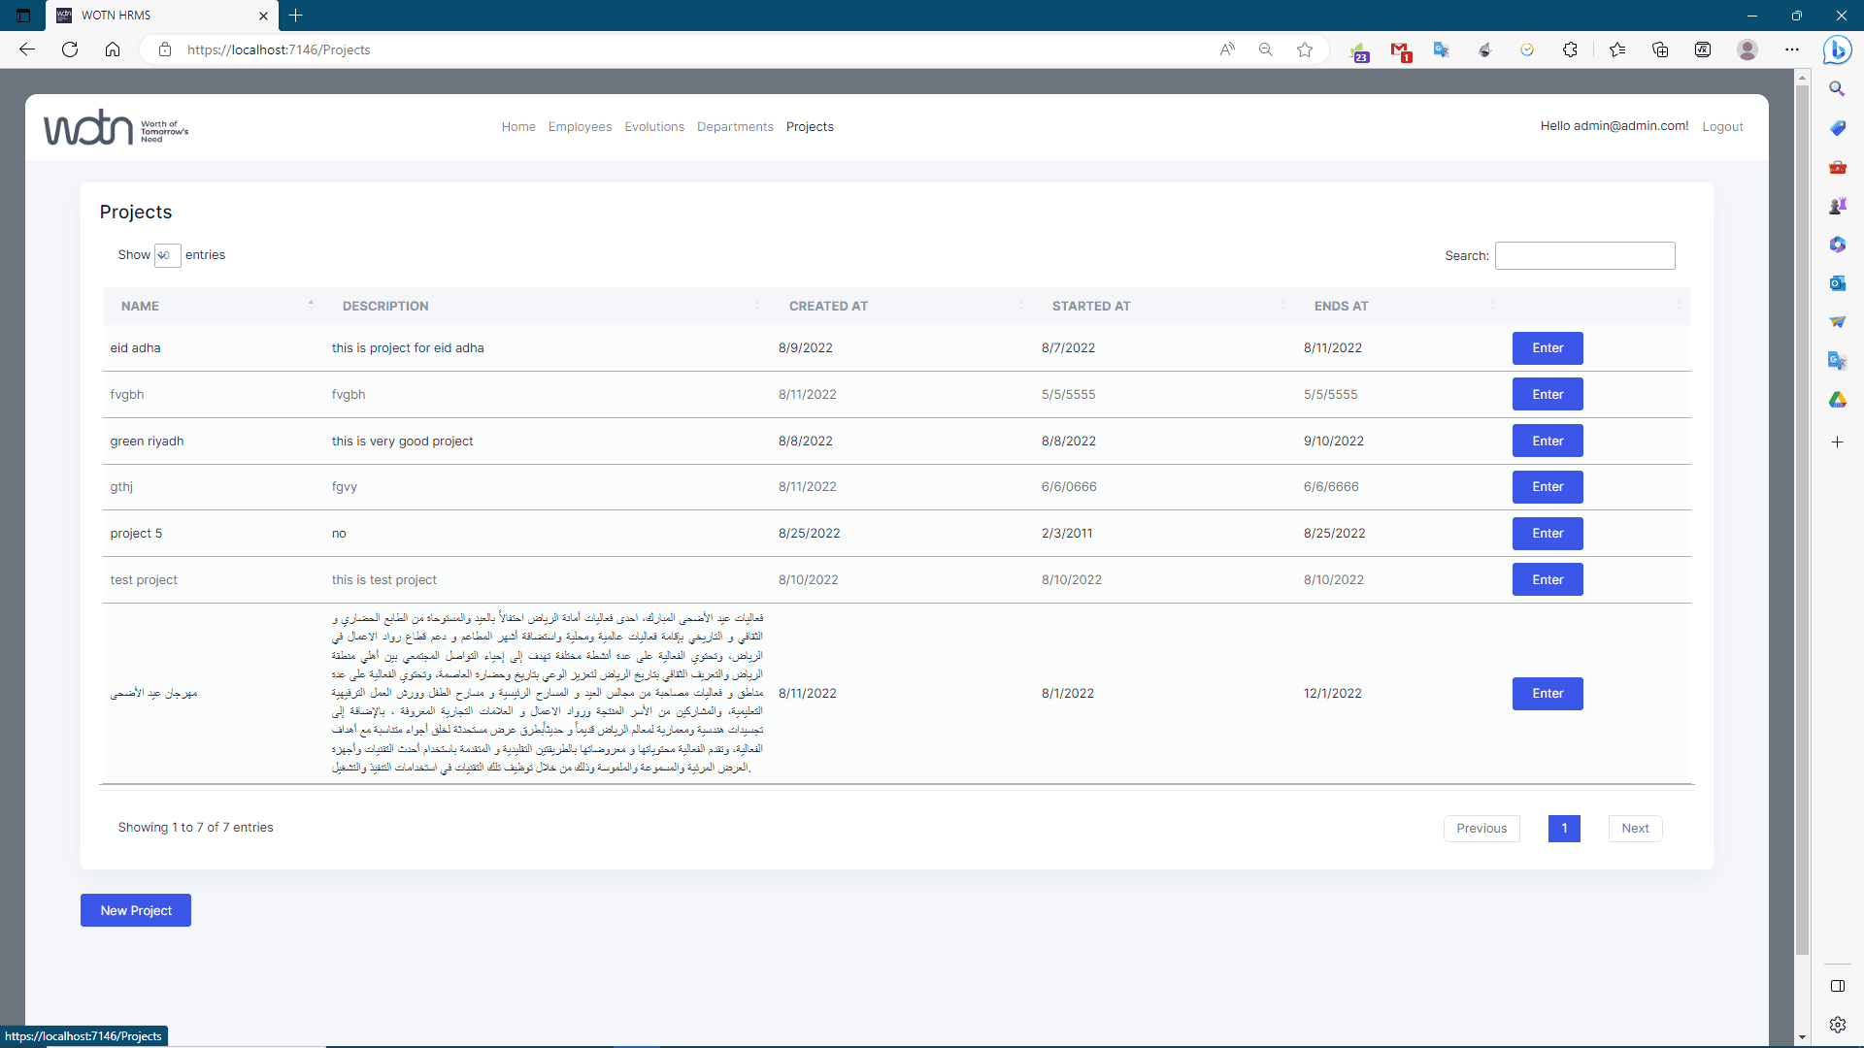Screen dimensions: 1864x1048
Task: Click the user profile avatar icon
Action: (x=1747, y=49)
